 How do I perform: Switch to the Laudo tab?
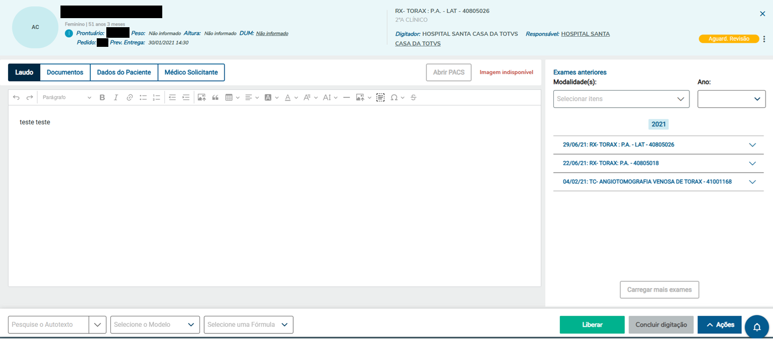point(24,73)
